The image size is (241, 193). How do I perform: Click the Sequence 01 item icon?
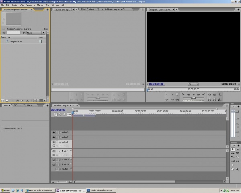(x=8, y=41)
